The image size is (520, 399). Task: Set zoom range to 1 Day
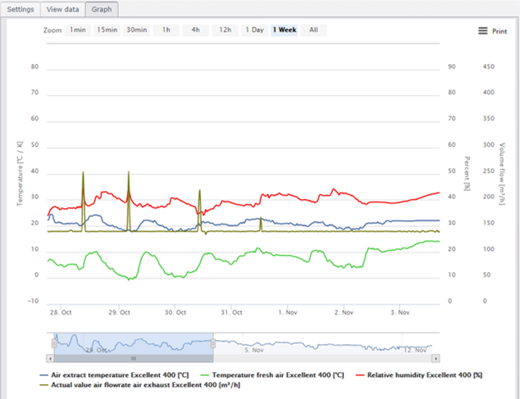[255, 30]
